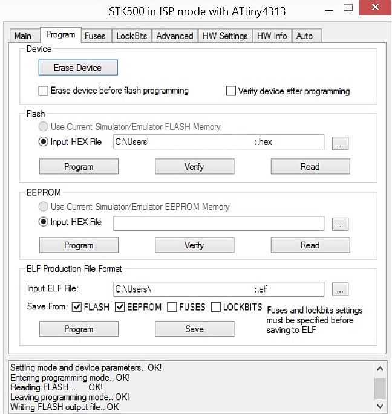Open the Fuses tab

pyautogui.click(x=95, y=36)
